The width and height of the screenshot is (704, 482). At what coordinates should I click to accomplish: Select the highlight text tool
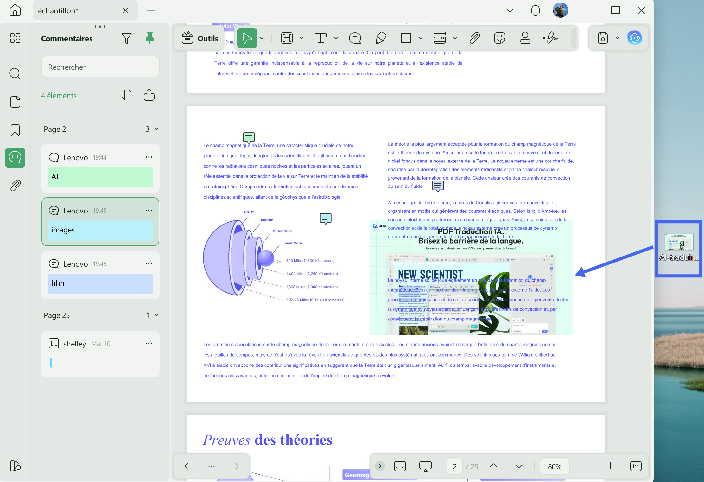[x=287, y=38]
